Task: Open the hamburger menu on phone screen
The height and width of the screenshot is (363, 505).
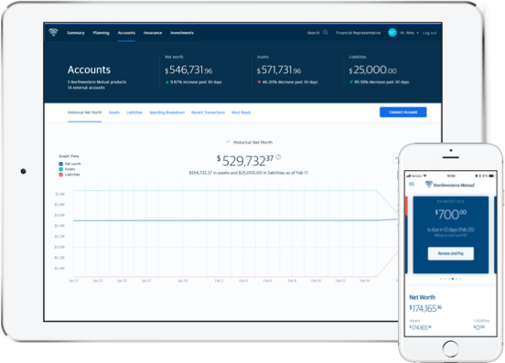Action: pyautogui.click(x=412, y=184)
